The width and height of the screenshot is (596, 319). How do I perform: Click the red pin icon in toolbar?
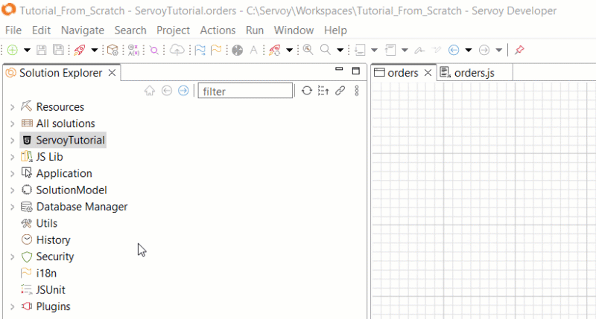(519, 50)
